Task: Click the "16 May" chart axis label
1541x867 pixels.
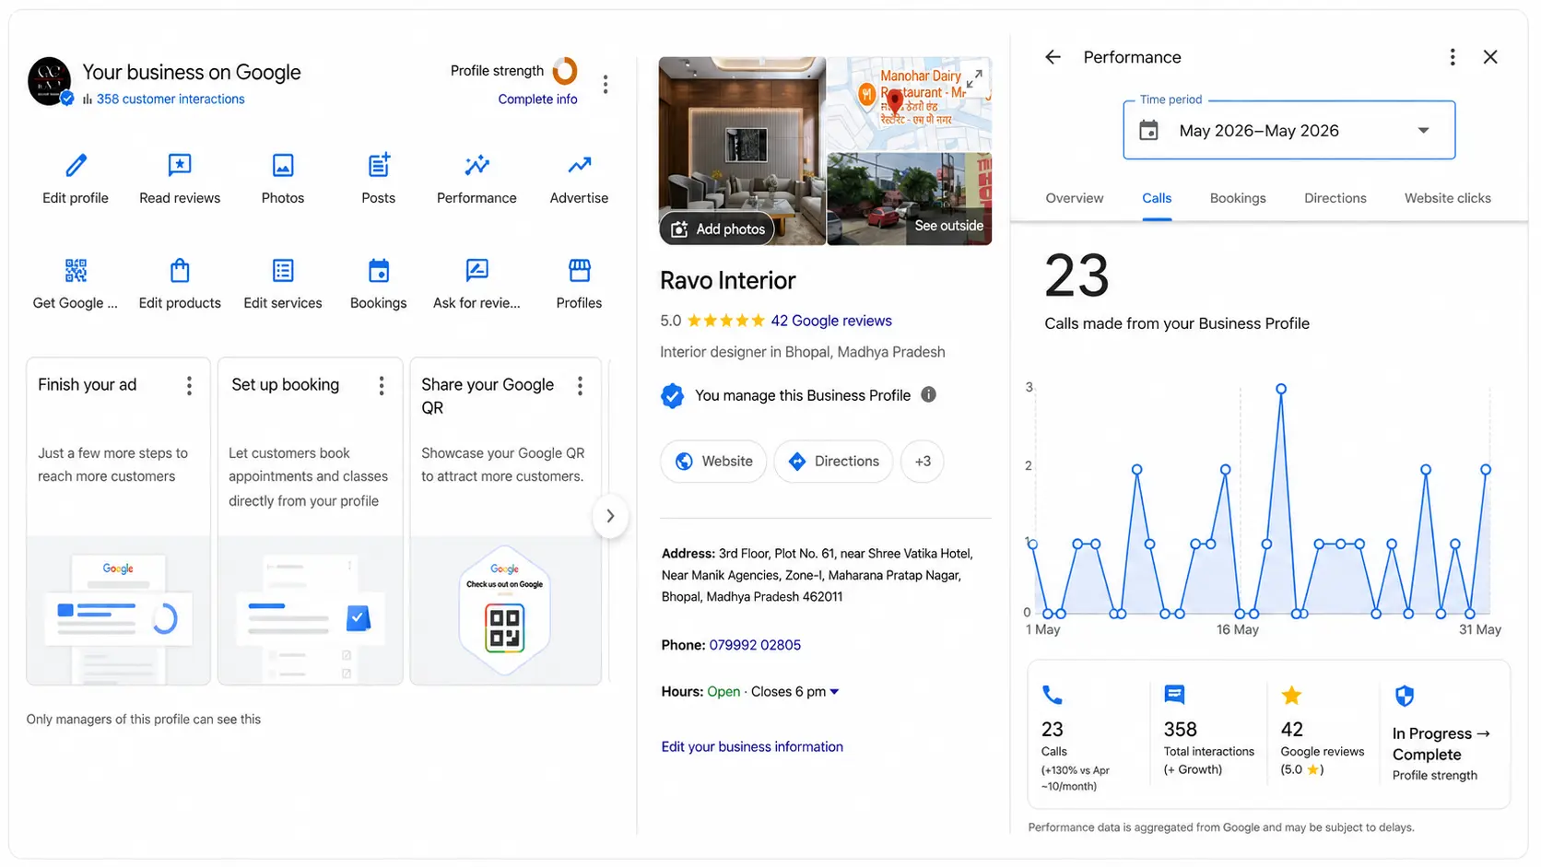Action: (1238, 629)
